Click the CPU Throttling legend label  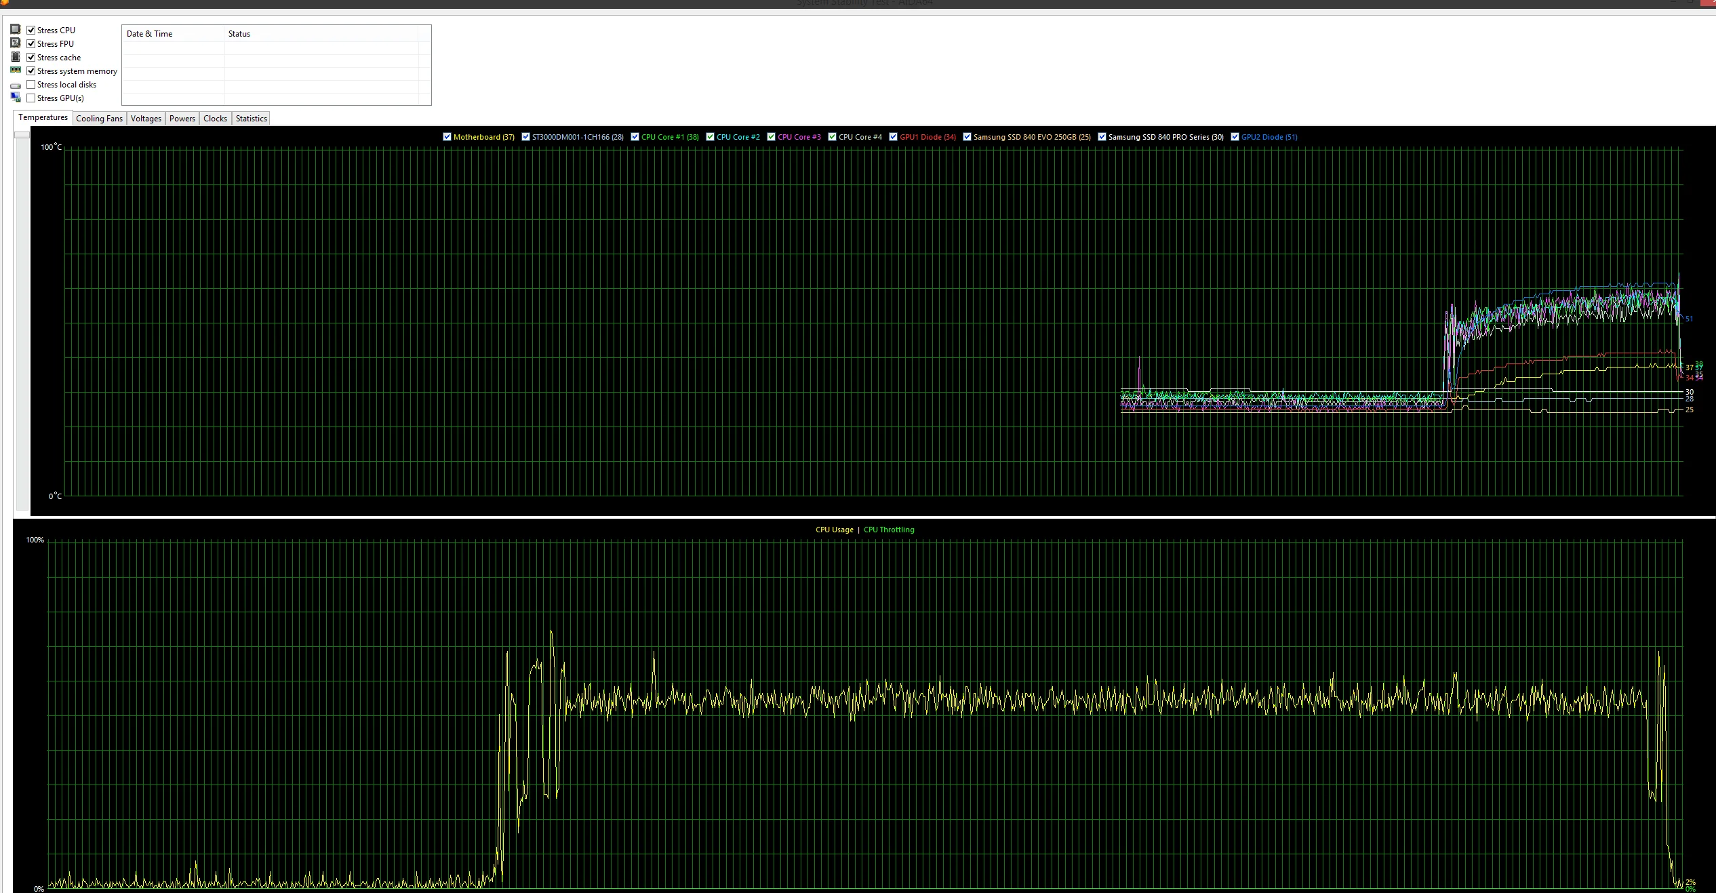889,530
